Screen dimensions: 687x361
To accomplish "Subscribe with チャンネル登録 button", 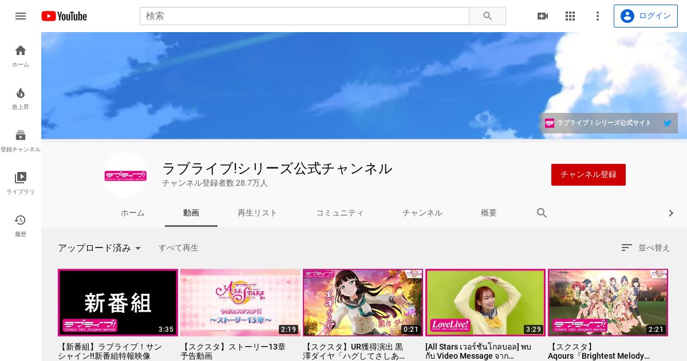I will click(589, 175).
